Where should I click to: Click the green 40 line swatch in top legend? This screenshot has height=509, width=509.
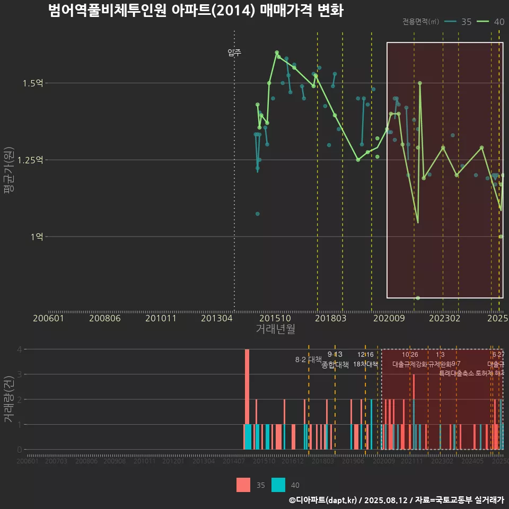482,22
